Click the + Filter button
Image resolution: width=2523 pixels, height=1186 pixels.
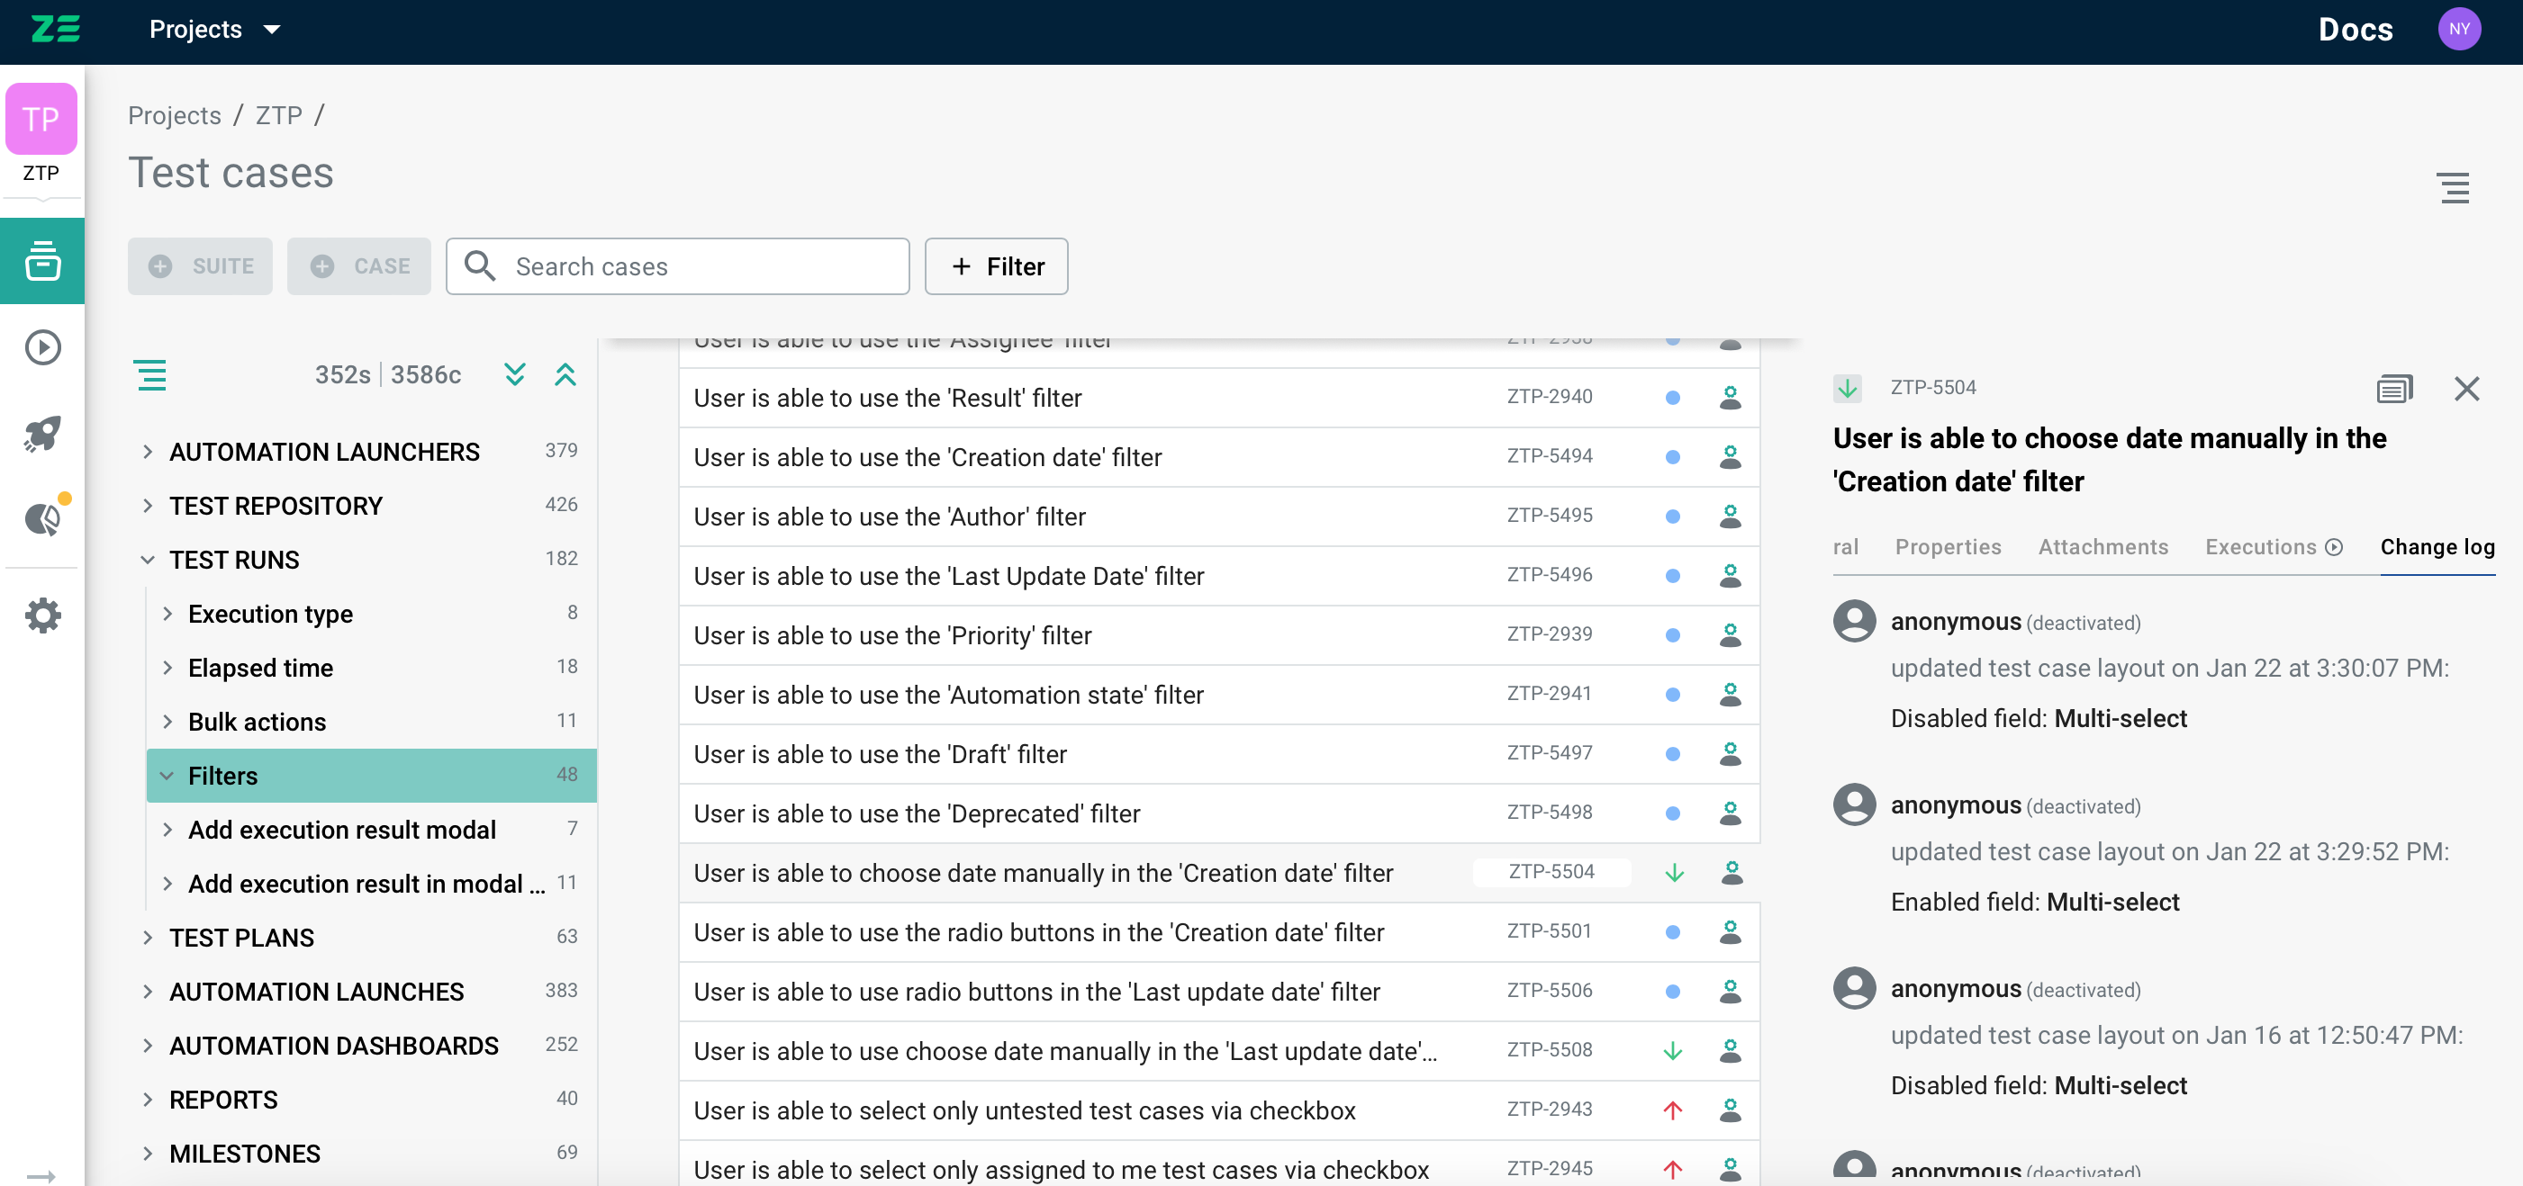[996, 266]
